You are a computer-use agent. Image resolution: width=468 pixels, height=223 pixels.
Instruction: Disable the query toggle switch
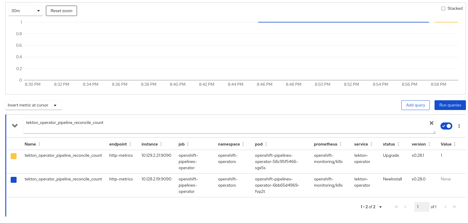(x=446, y=126)
